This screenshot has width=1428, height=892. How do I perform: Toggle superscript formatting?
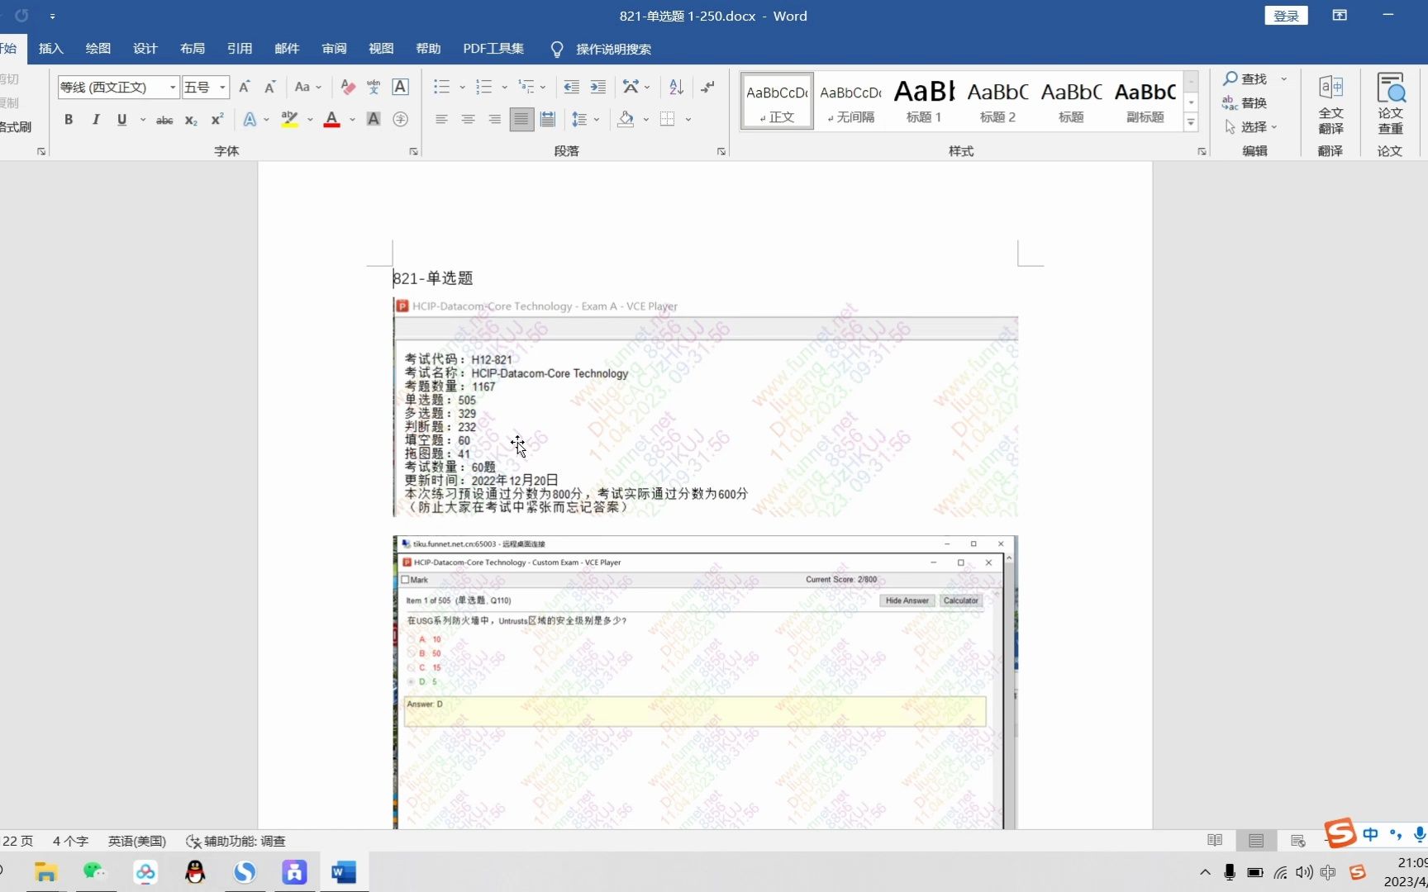point(217,120)
